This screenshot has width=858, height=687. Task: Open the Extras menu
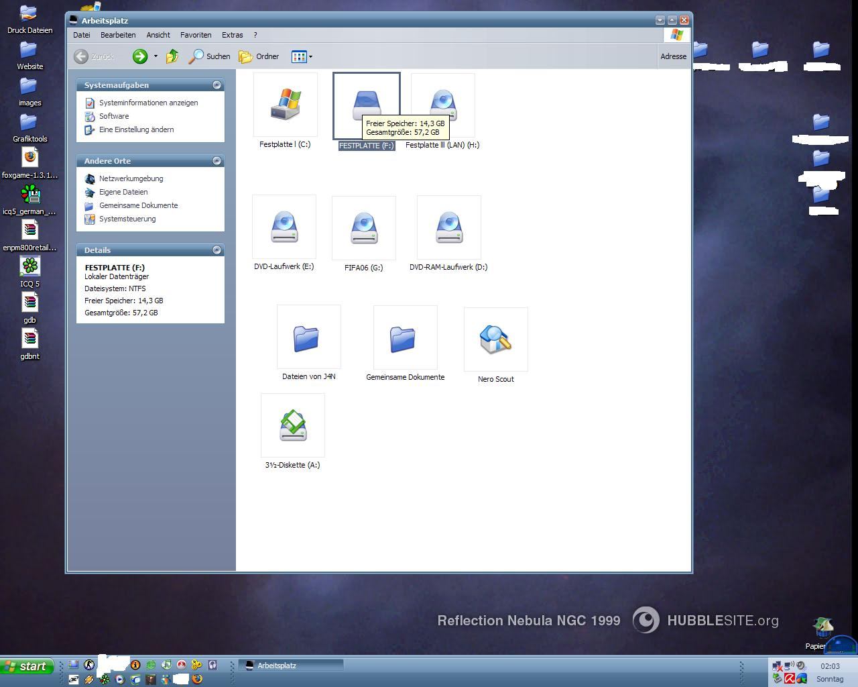[x=233, y=35]
